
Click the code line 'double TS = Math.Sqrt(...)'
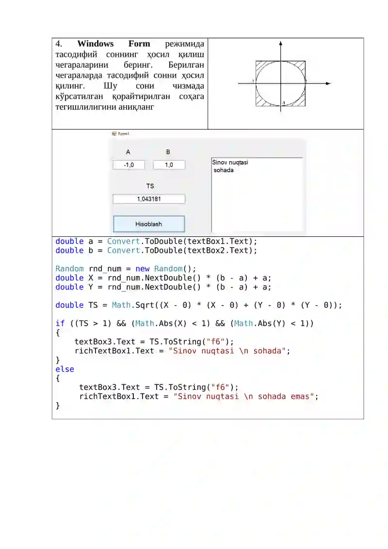pos(198,305)
